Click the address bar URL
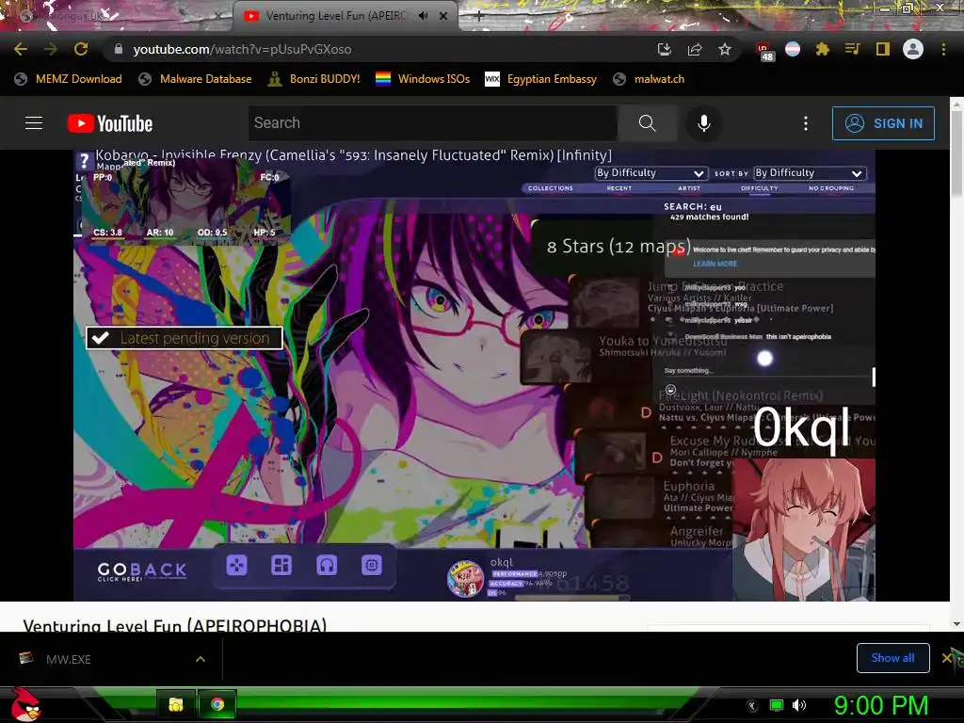 pos(242,49)
